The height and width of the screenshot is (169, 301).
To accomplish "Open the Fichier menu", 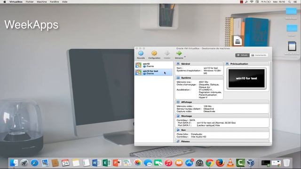I will [x=30, y=2].
